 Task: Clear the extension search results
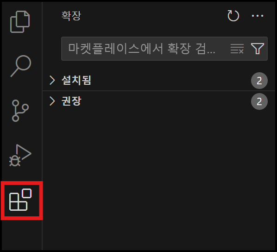237,49
